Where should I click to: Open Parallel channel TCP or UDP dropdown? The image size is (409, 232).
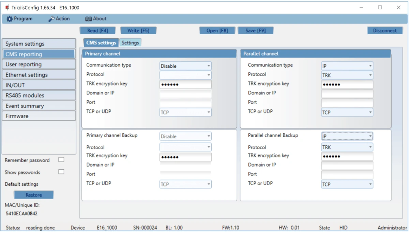(x=347, y=112)
